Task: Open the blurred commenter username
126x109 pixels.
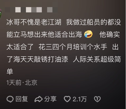Action: 31,10
